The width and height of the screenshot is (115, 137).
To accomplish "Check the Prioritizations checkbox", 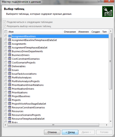I will click(x=6, y=92).
